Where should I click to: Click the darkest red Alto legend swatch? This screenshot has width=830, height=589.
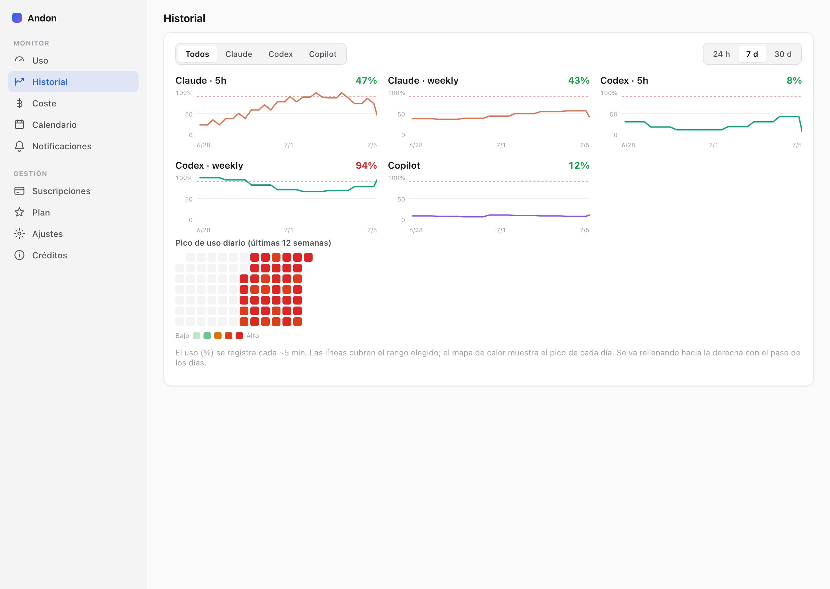[x=239, y=335]
